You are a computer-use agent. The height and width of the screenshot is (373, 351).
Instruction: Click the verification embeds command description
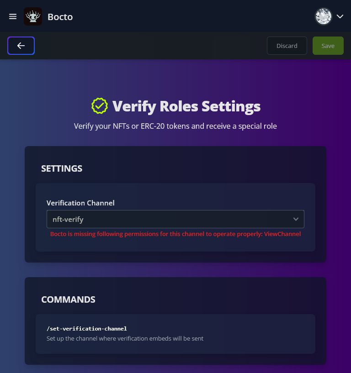[125, 339]
